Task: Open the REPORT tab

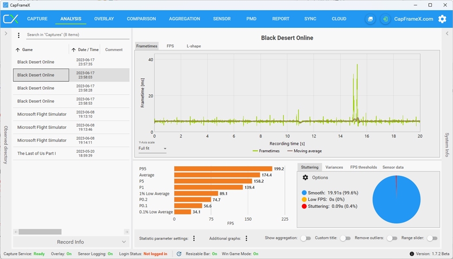Action: point(280,19)
